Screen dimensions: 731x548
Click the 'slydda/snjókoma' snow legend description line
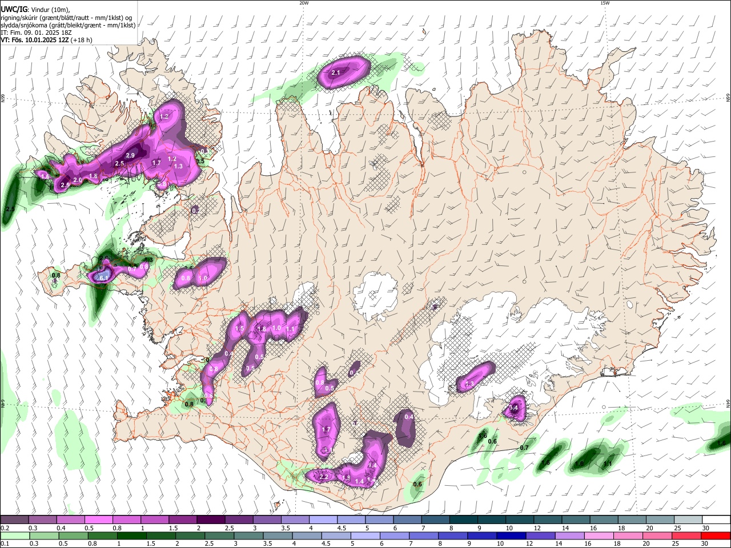[68, 25]
